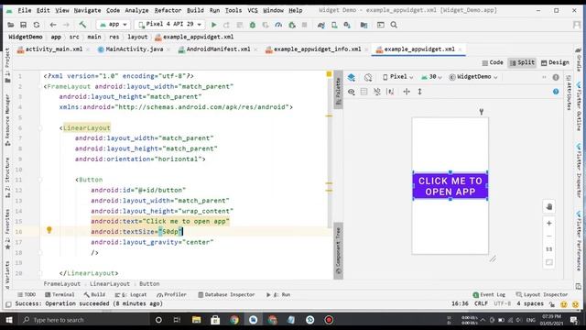586x330 pixels.
Task: Open the Event Log
Action: 489,295
